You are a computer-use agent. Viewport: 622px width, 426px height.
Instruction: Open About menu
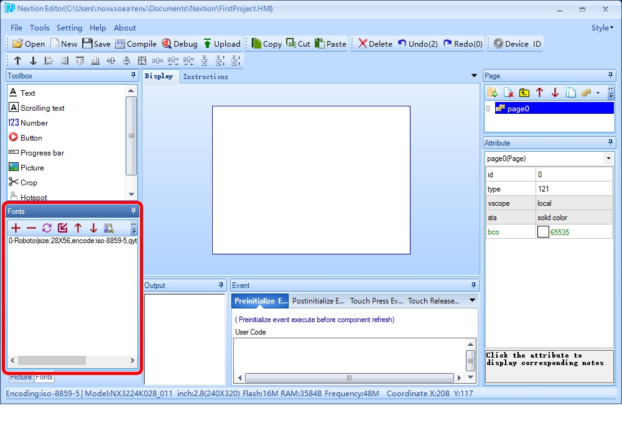pos(125,28)
